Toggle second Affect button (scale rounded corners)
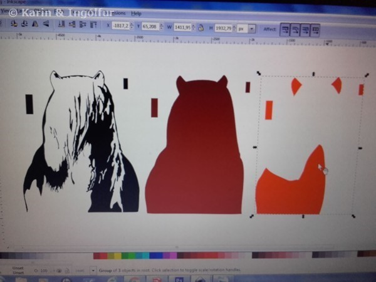 point(295,30)
